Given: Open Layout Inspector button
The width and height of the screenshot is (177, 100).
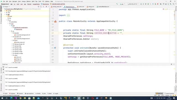Looking at the screenshot, I should click(169, 94).
